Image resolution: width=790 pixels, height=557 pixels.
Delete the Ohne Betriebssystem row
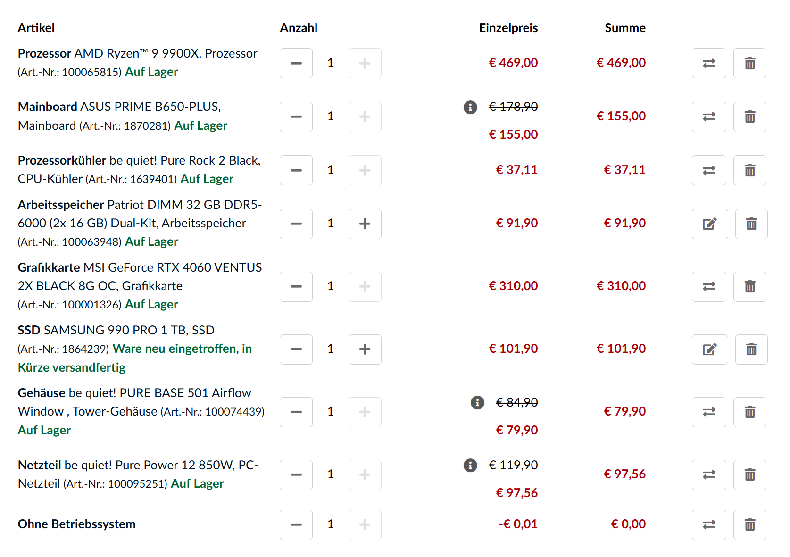point(749,525)
